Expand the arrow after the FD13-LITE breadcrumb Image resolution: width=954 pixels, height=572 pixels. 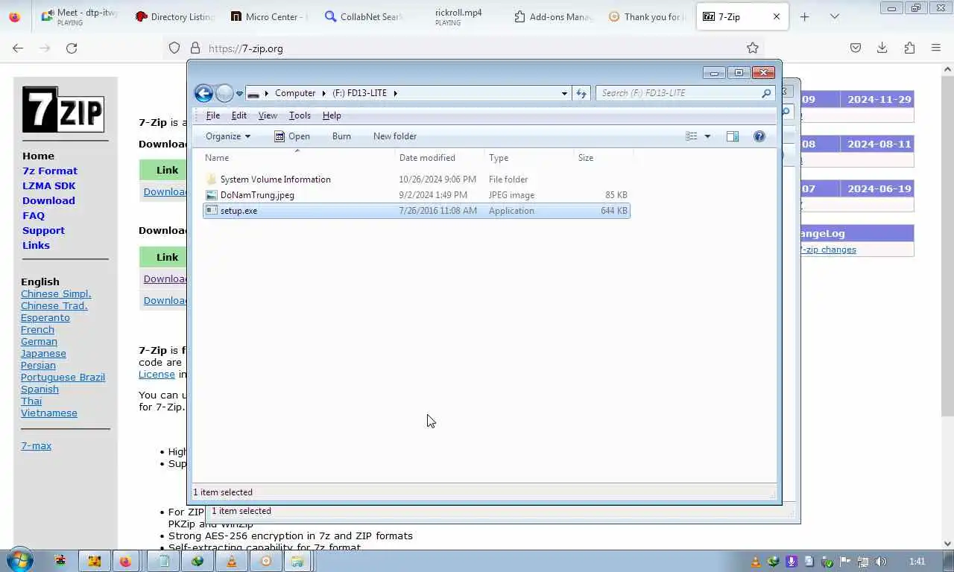tap(396, 93)
